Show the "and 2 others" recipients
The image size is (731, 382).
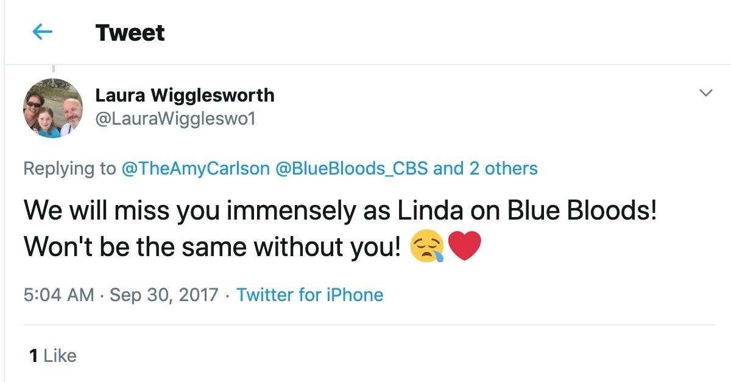pyautogui.click(x=486, y=168)
